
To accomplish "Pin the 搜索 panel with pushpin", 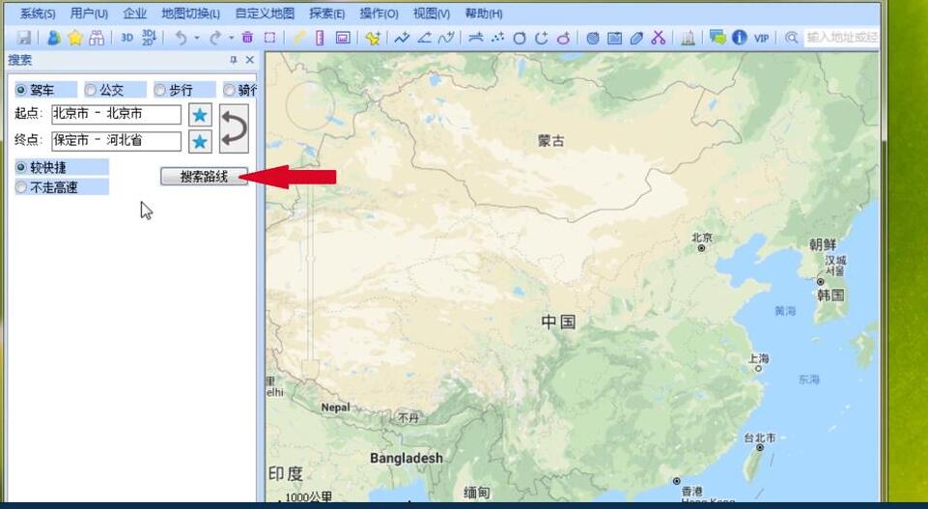I will point(233,60).
